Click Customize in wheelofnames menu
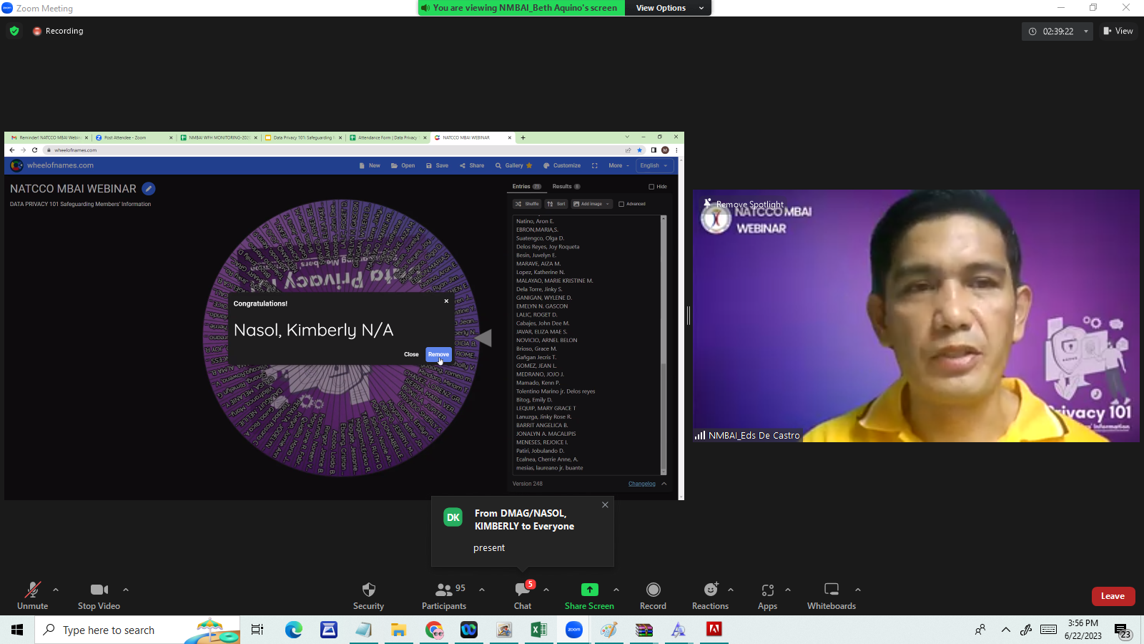The width and height of the screenshot is (1144, 644). pos(562,165)
